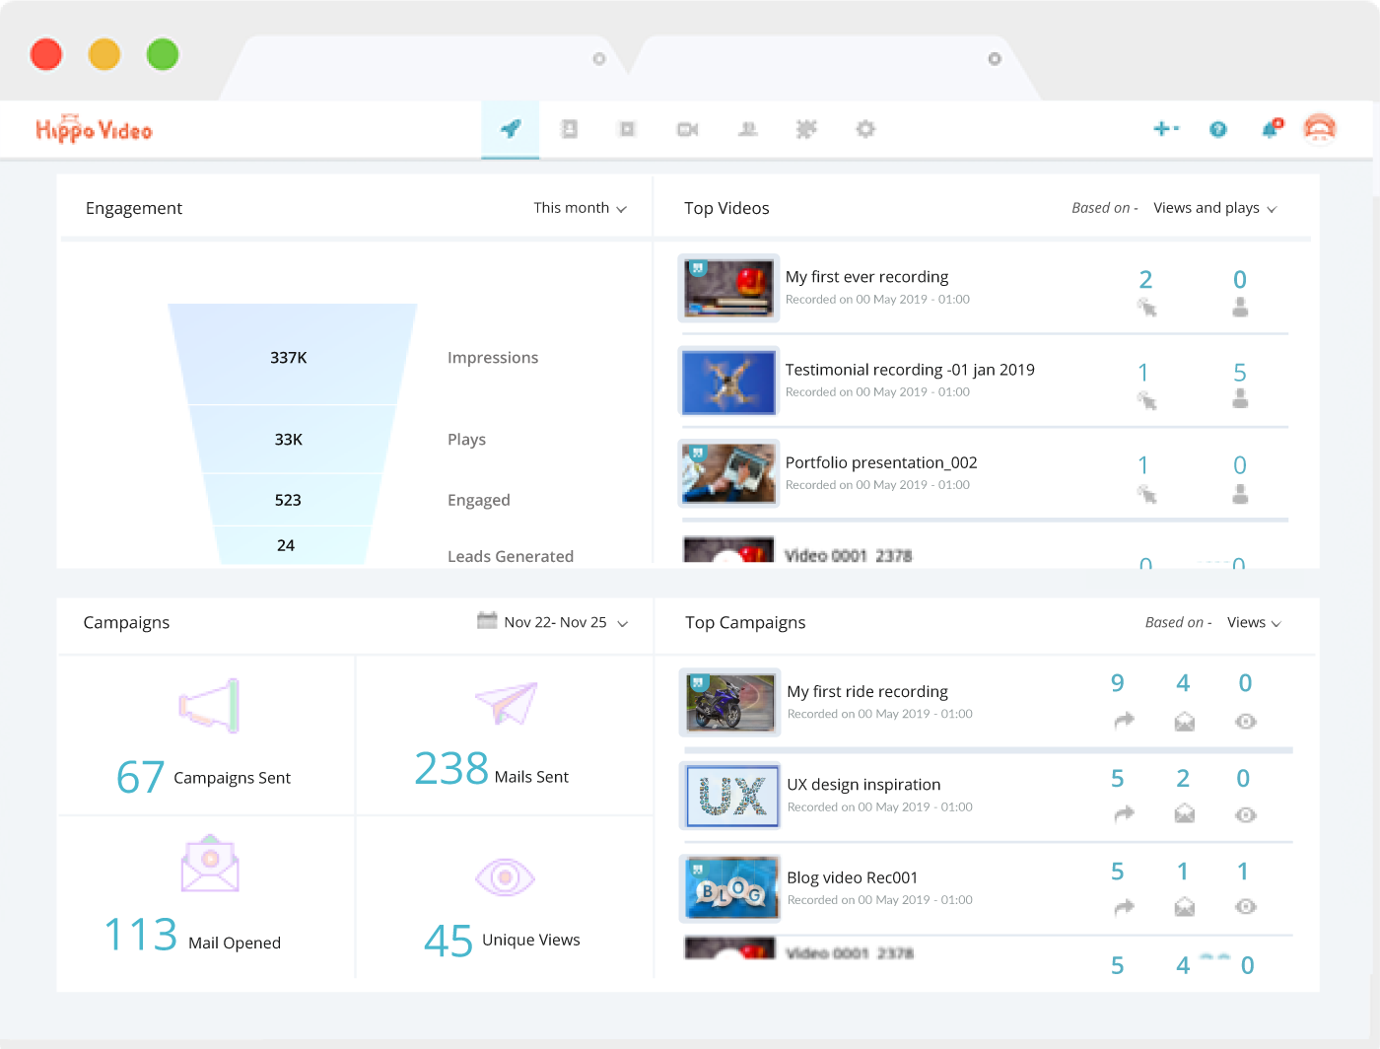Image resolution: width=1380 pixels, height=1049 pixels.
Task: Expand the This month dropdown
Action: click(580, 208)
